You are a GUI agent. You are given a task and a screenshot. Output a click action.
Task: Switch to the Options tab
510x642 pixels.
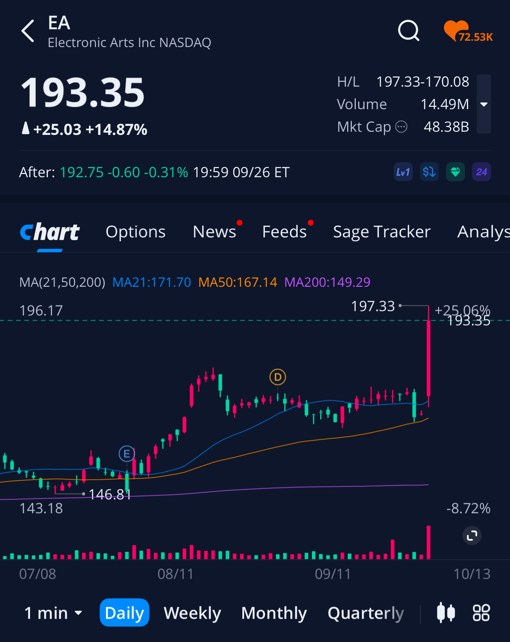coord(136,232)
